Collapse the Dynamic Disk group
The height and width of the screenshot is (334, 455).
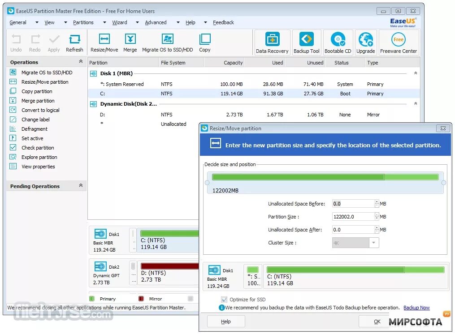point(416,103)
